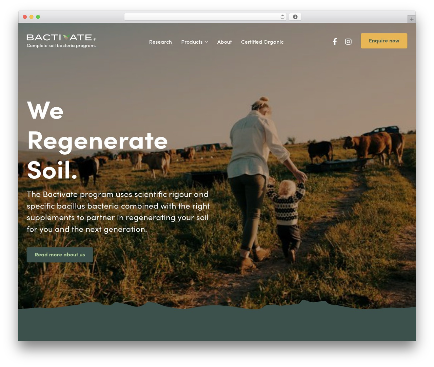Open the Bactivate Facebook page icon
The height and width of the screenshot is (367, 434).
point(335,42)
